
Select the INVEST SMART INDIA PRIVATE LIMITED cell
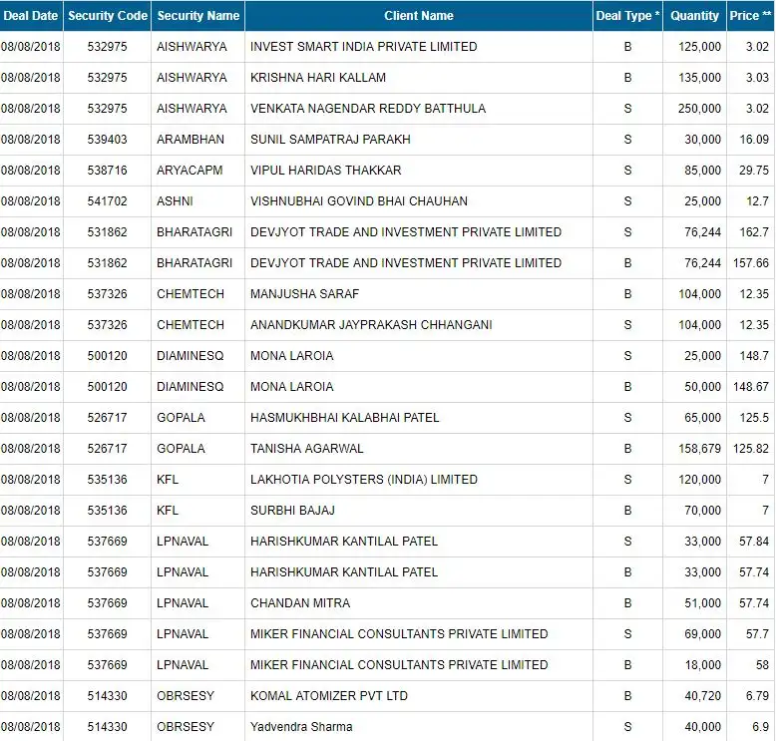point(419,47)
